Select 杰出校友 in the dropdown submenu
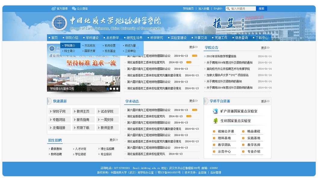The image size is (319, 181). (90, 45)
